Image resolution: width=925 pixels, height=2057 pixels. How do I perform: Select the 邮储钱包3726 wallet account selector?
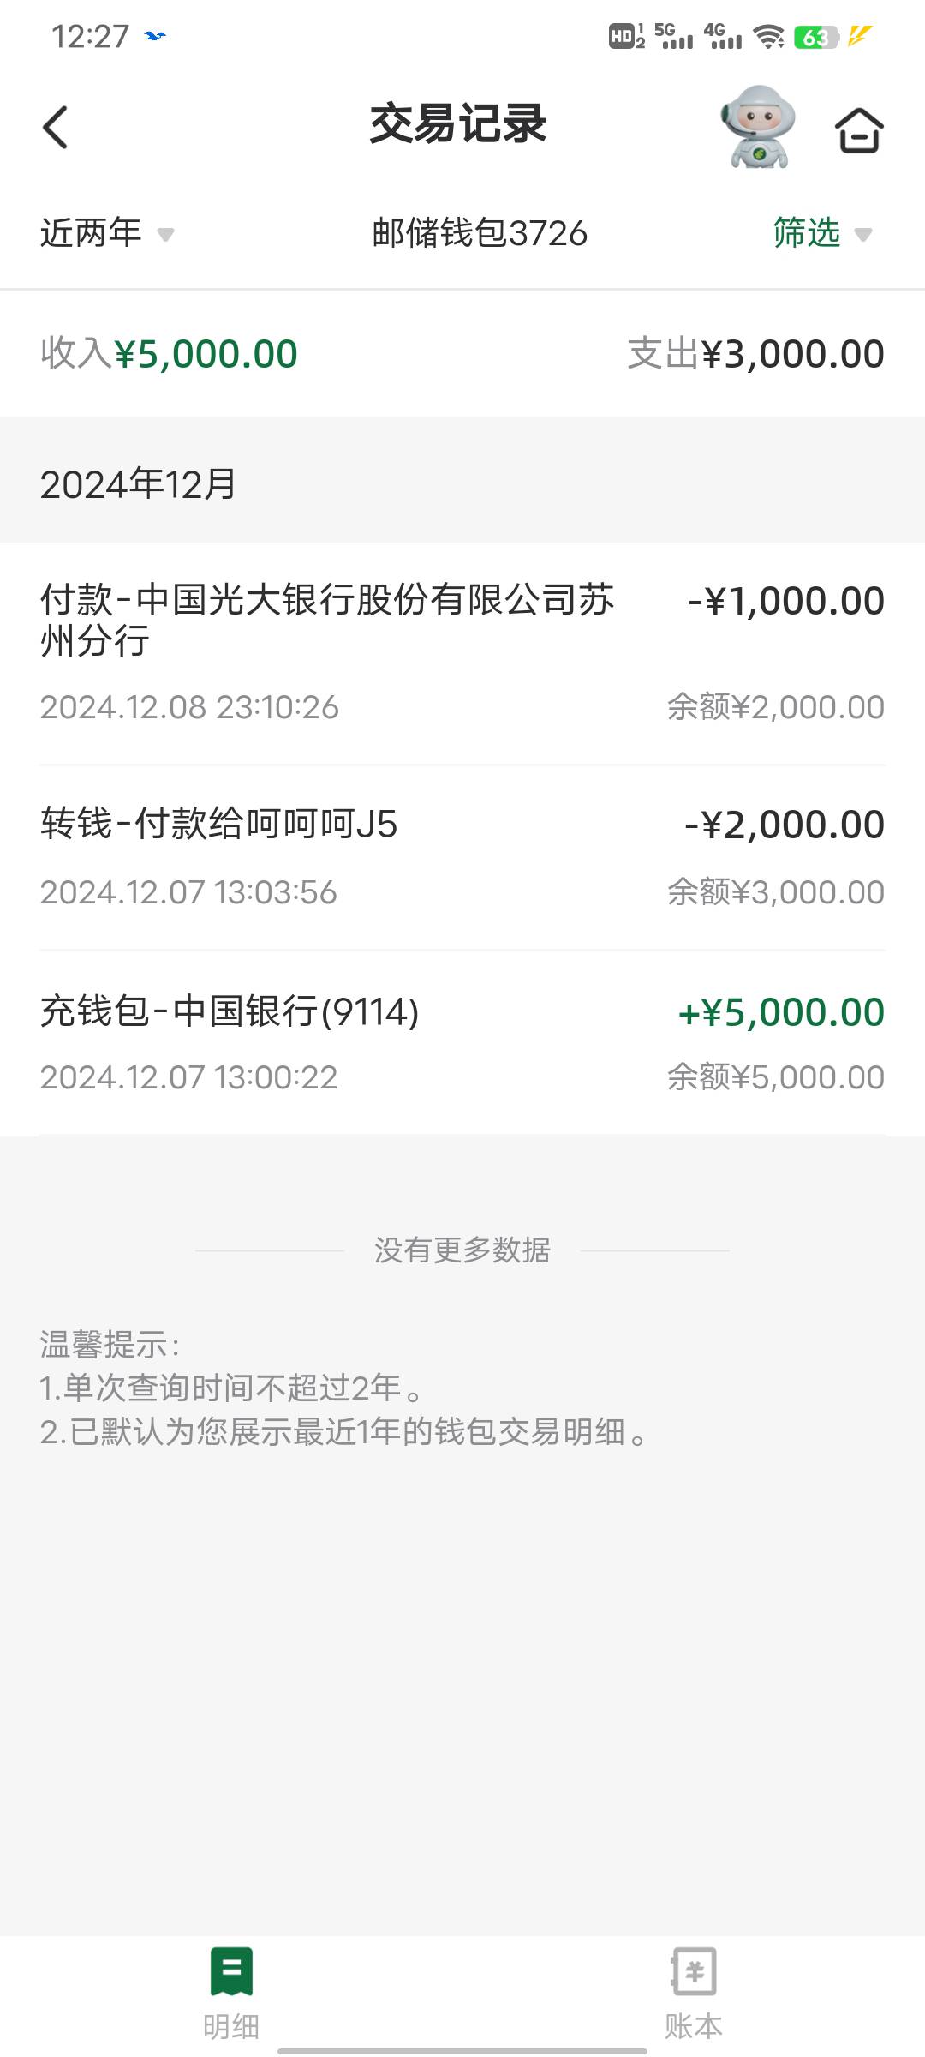coord(480,233)
